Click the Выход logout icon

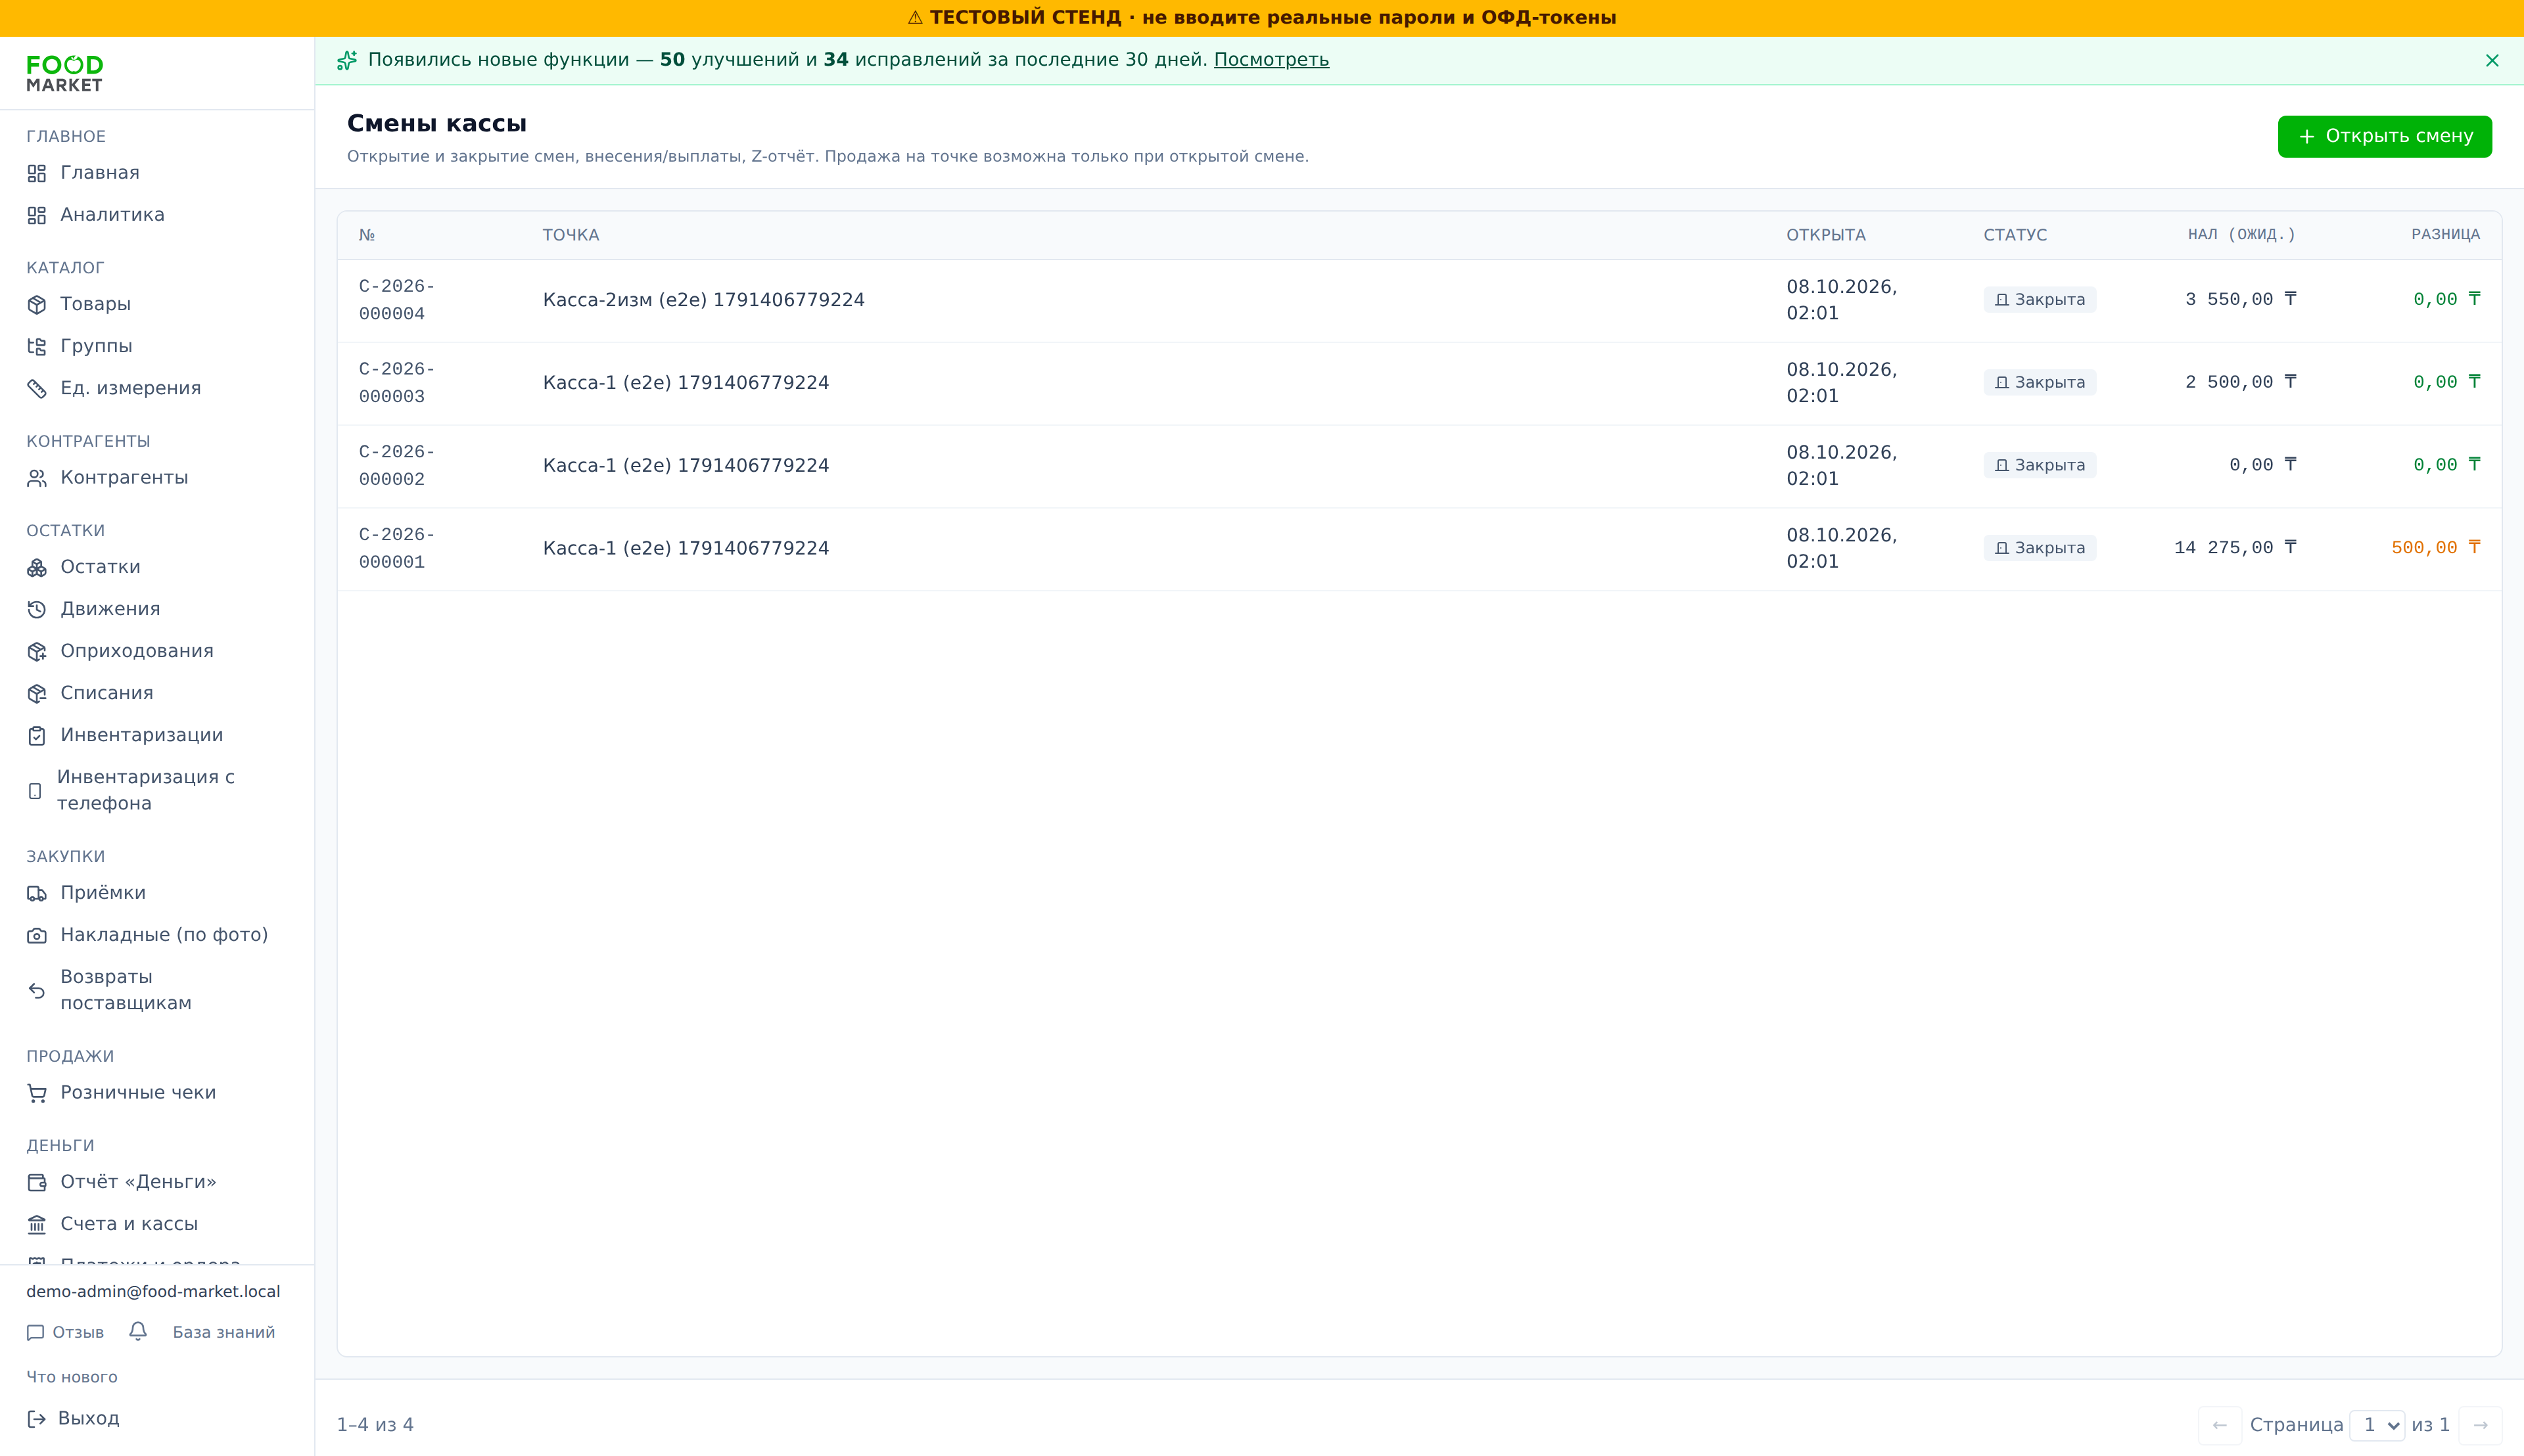(37, 1418)
